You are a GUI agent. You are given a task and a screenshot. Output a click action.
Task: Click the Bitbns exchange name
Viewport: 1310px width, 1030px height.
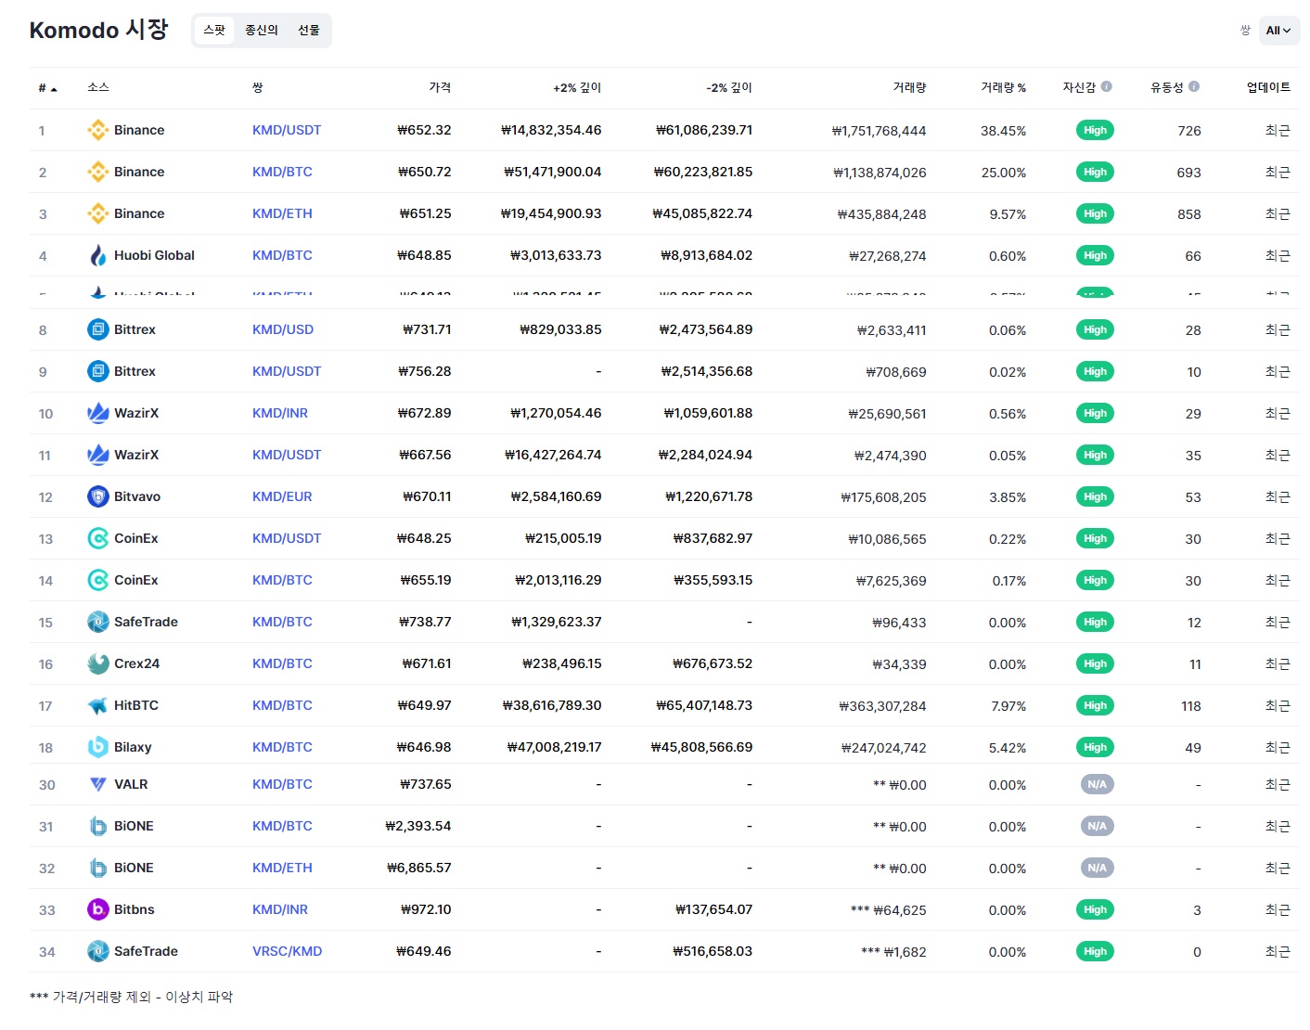pos(135,909)
